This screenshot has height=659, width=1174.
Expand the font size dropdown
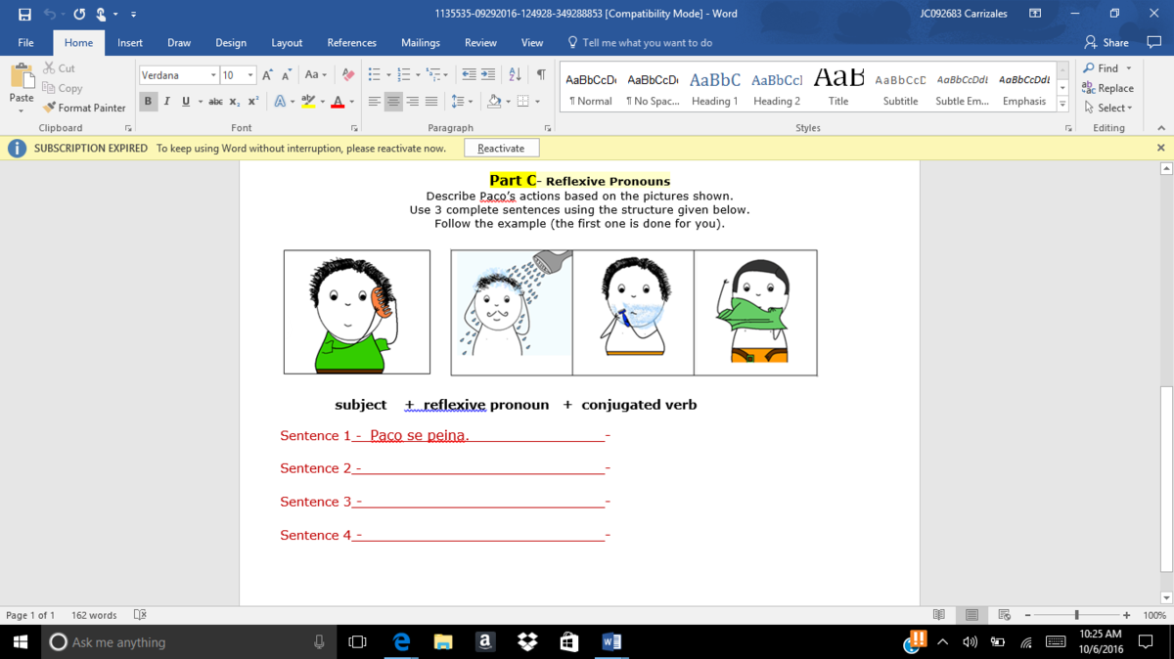click(250, 75)
